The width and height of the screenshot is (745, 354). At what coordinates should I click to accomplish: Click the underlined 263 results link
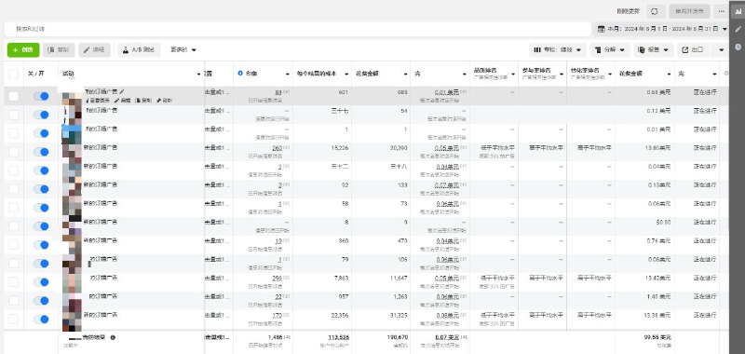278,148
